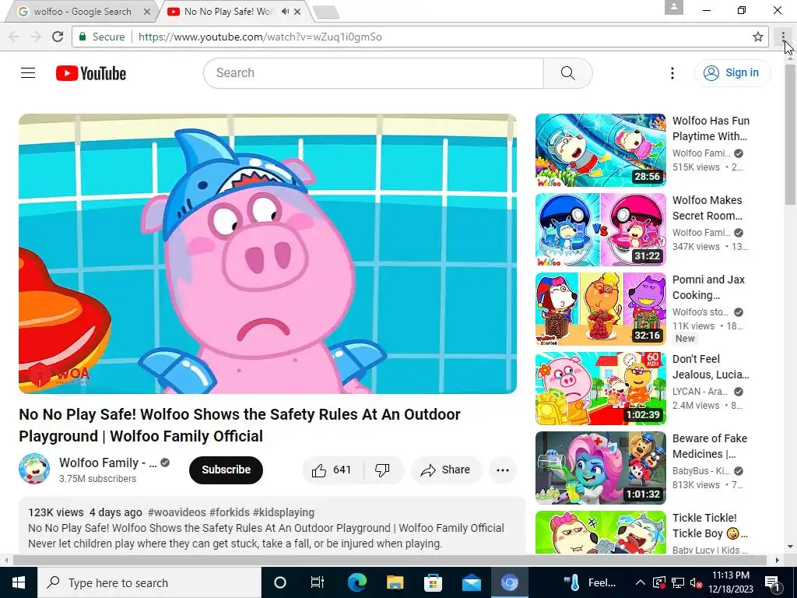Dislike the video with thumbs down
Image resolution: width=797 pixels, height=598 pixels.
tap(383, 470)
